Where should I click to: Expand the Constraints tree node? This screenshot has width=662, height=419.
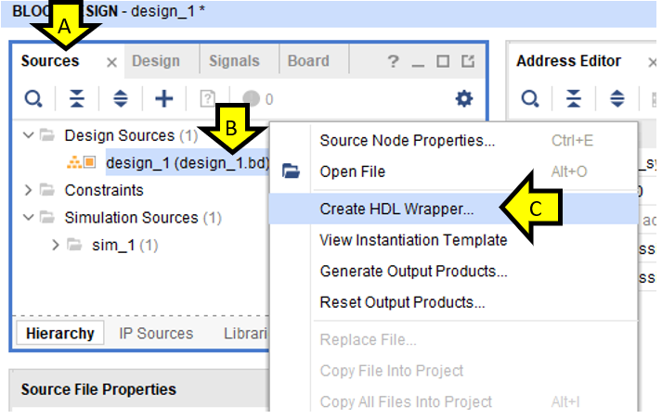pyautogui.click(x=28, y=190)
